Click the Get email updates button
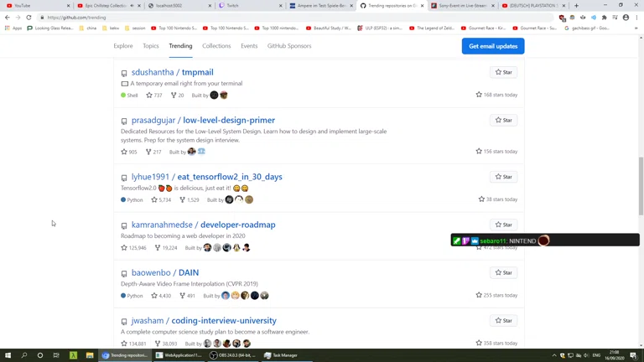Image resolution: width=644 pixels, height=362 pixels. (x=493, y=46)
